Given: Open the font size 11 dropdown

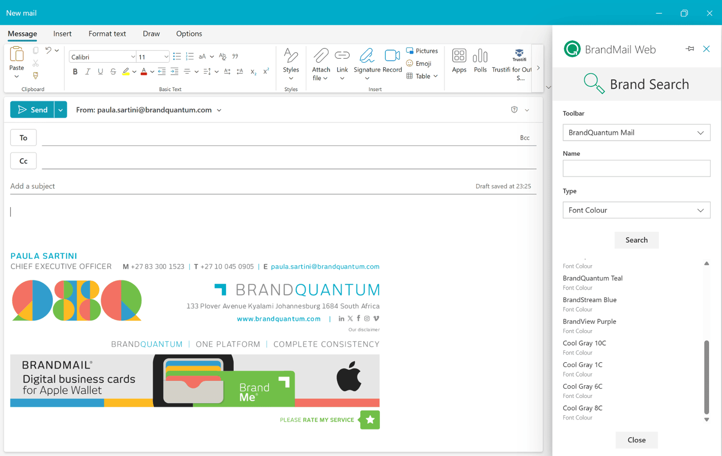Looking at the screenshot, I should pos(166,57).
